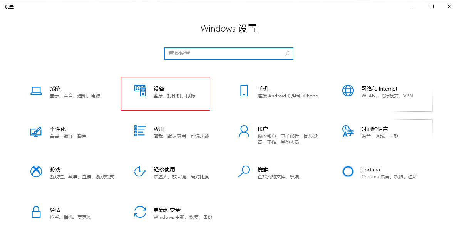Click the 轻松使用 category label
This screenshot has height=230, width=457.
164,170
